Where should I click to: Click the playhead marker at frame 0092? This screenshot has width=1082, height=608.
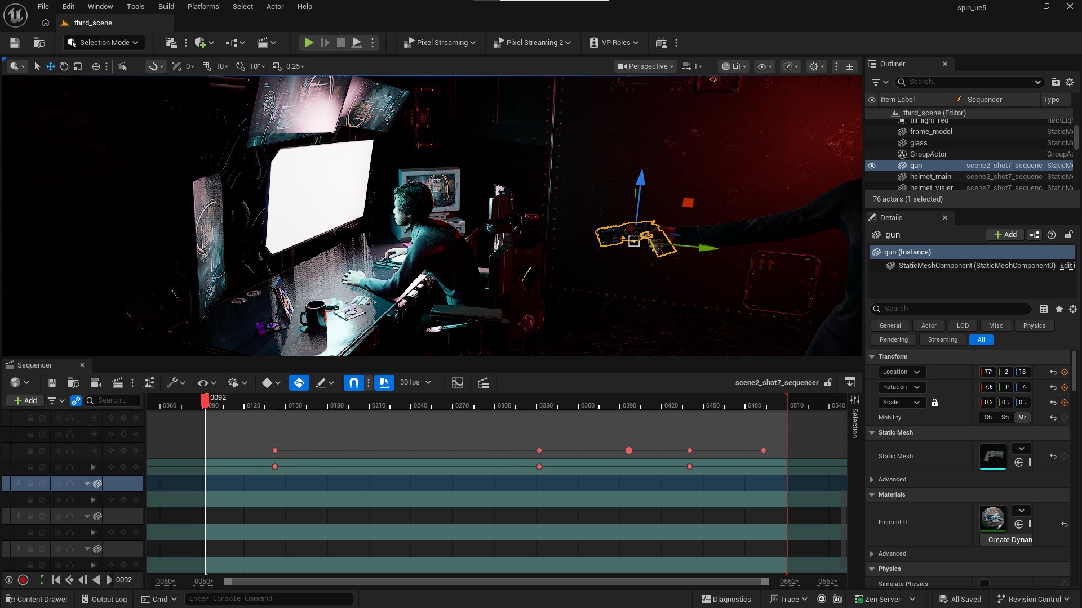pyautogui.click(x=205, y=400)
